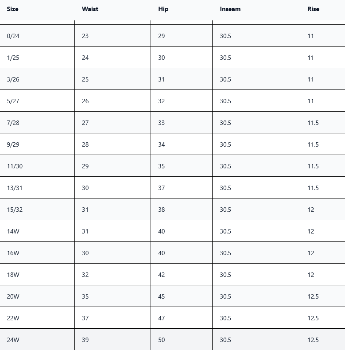The height and width of the screenshot is (350, 345).
Task: Click the Hip column header
Action: [x=163, y=9]
